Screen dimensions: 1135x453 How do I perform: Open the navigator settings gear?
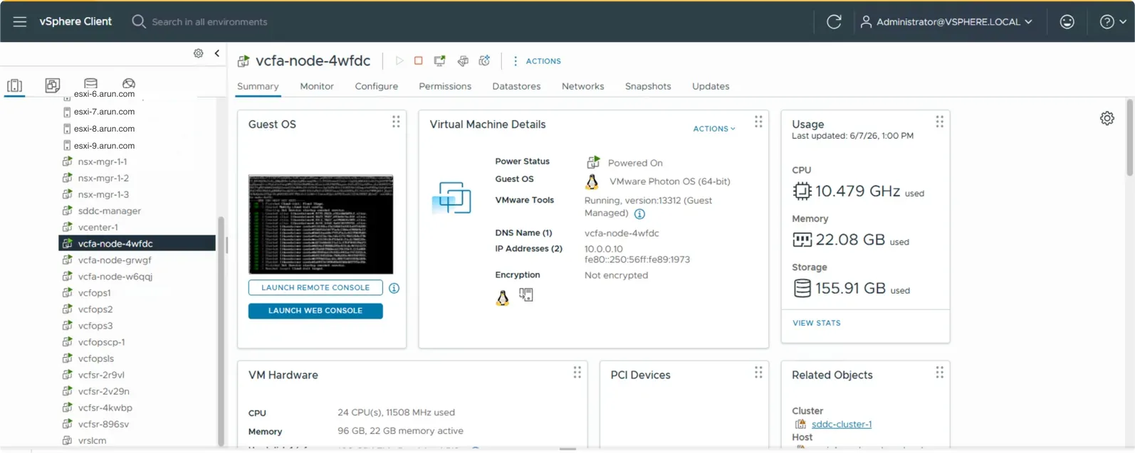click(199, 53)
